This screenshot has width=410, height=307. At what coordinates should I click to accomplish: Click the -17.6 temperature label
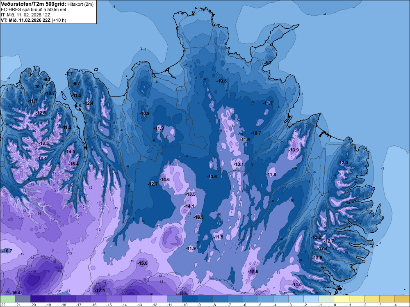[x=253, y=271]
